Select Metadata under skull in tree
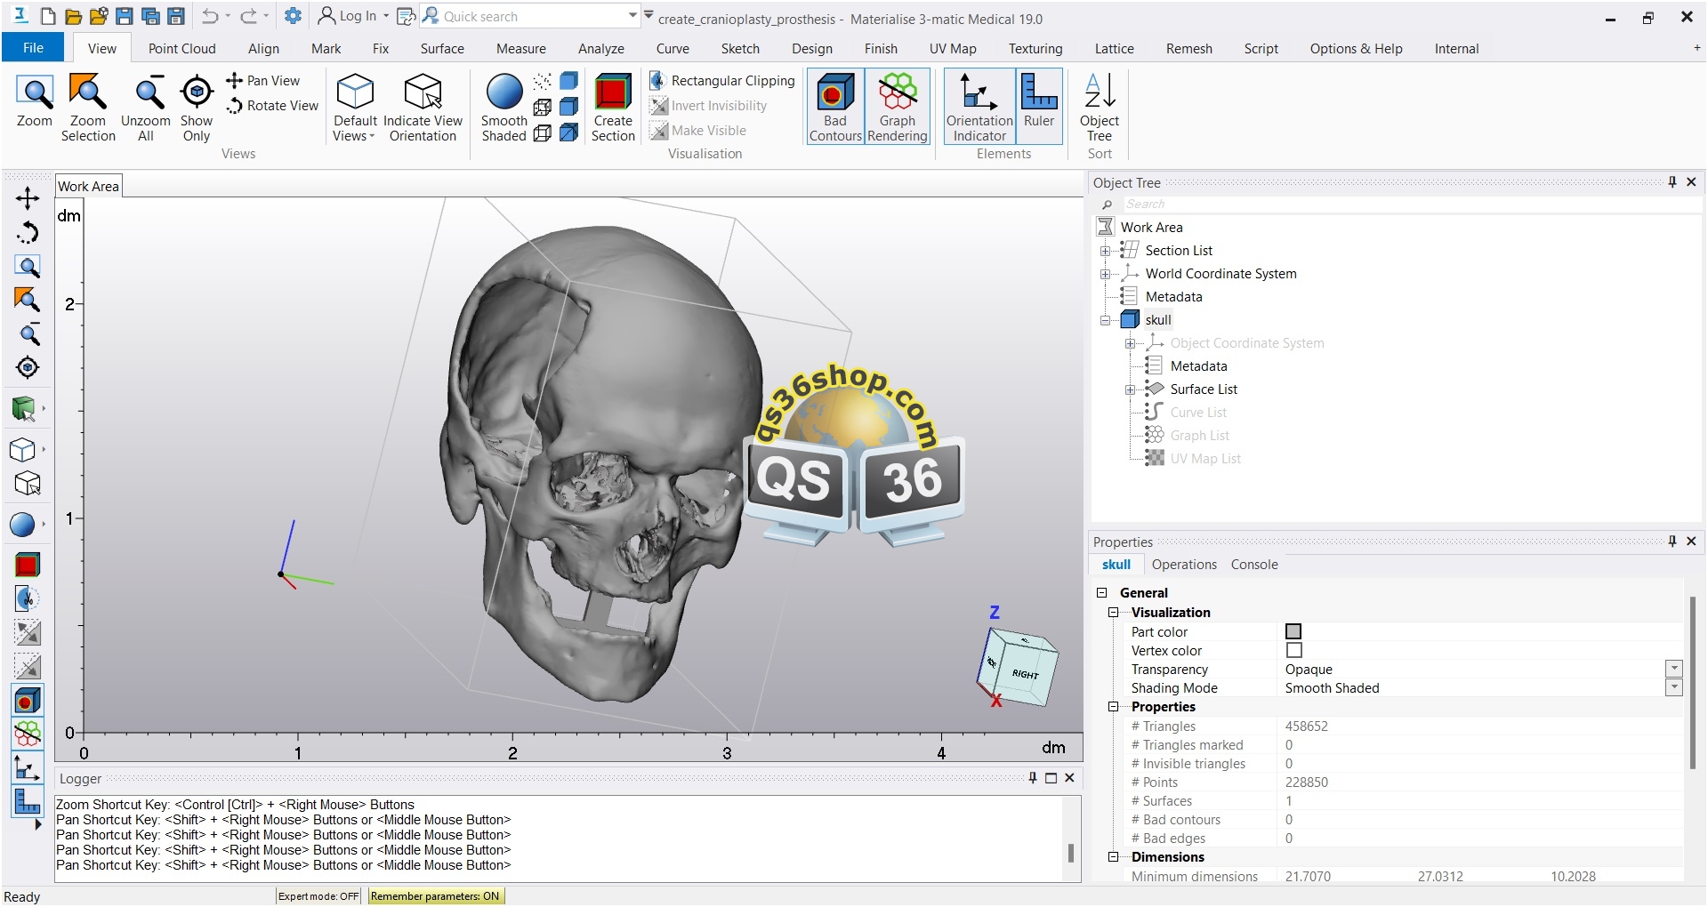The height and width of the screenshot is (907, 1708). point(1198,366)
